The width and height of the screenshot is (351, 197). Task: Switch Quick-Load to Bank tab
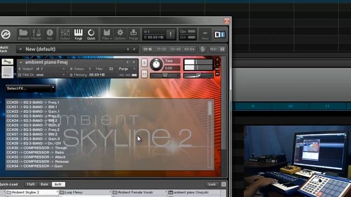tap(44, 184)
